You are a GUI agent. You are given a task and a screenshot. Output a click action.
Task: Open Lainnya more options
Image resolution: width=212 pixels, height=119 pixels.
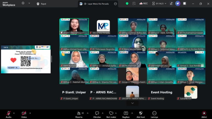pyautogui.click(x=154, y=115)
